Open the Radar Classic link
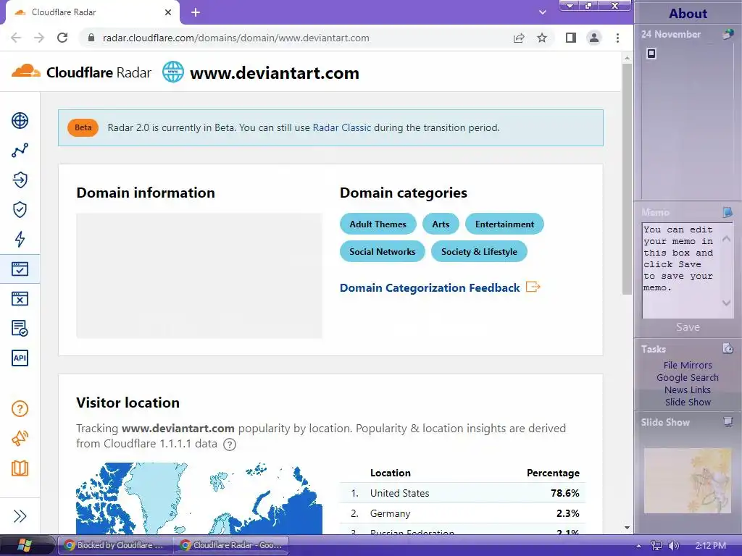 click(x=342, y=127)
